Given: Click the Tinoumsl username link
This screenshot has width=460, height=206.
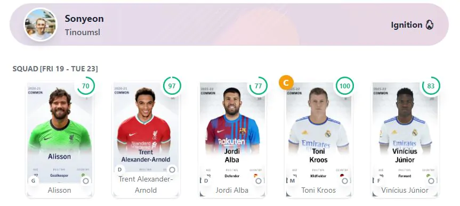Looking at the screenshot, I should point(83,32).
